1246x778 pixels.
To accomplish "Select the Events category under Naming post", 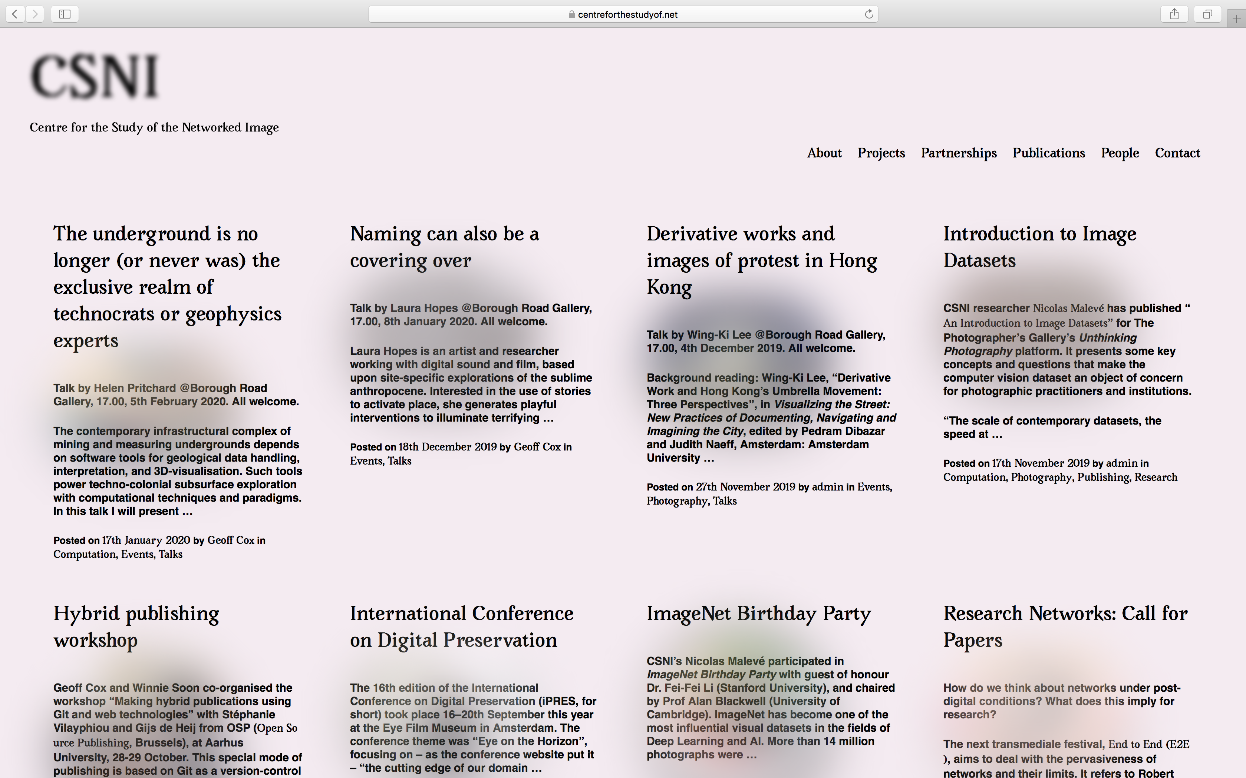I will point(366,461).
